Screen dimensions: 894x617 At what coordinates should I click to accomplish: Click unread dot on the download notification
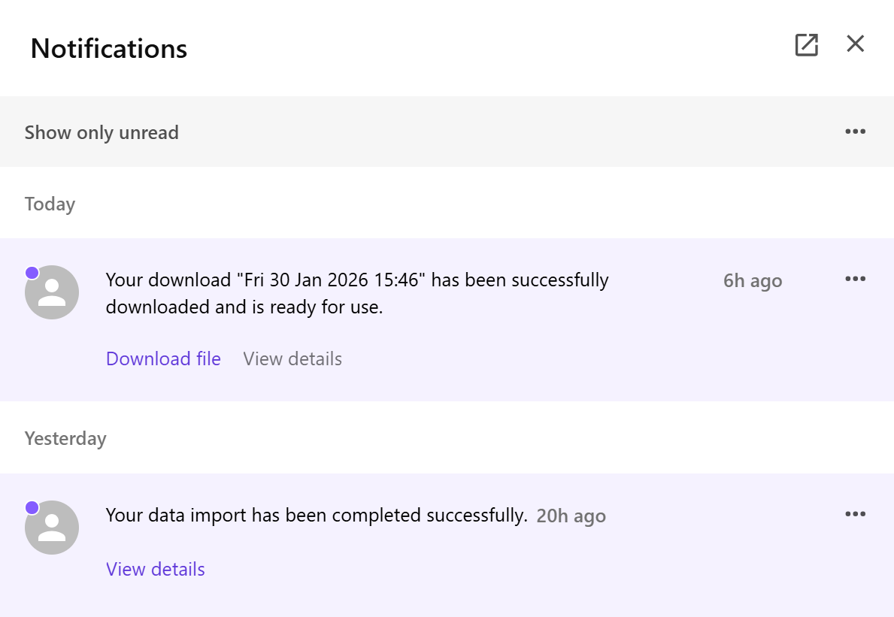click(32, 273)
